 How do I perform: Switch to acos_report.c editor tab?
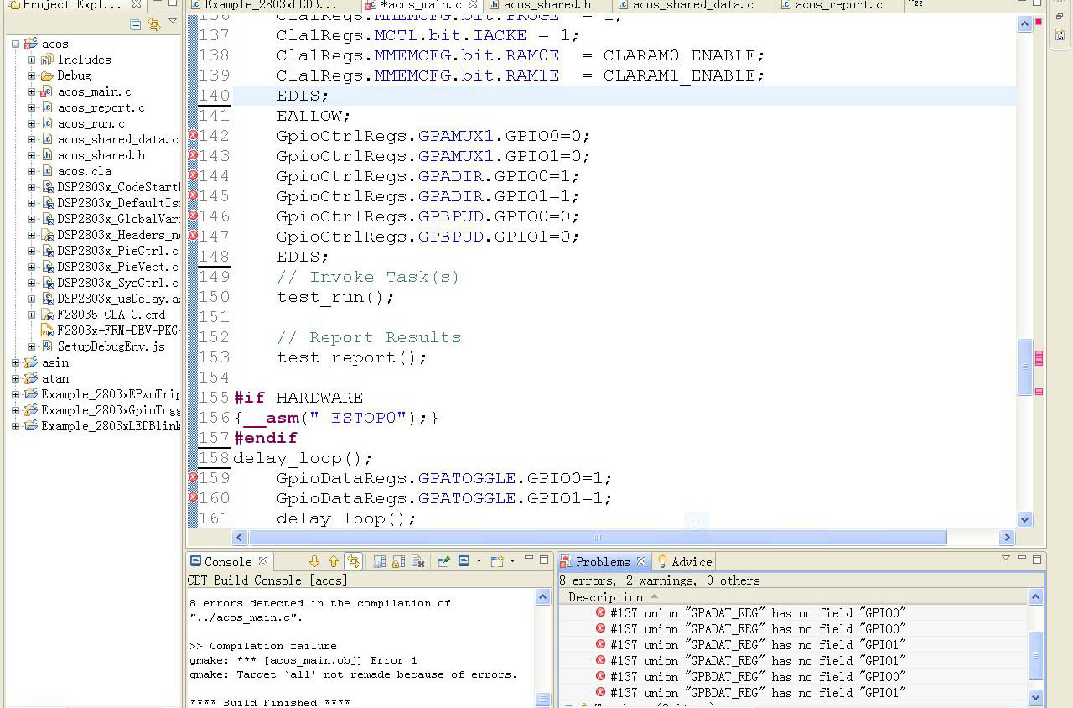838,5
